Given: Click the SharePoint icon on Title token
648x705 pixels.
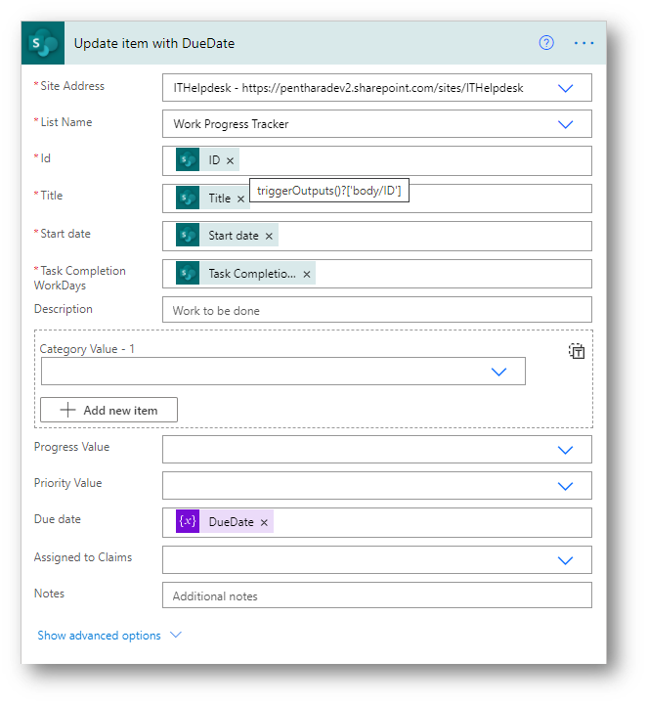Looking at the screenshot, I should tap(188, 198).
